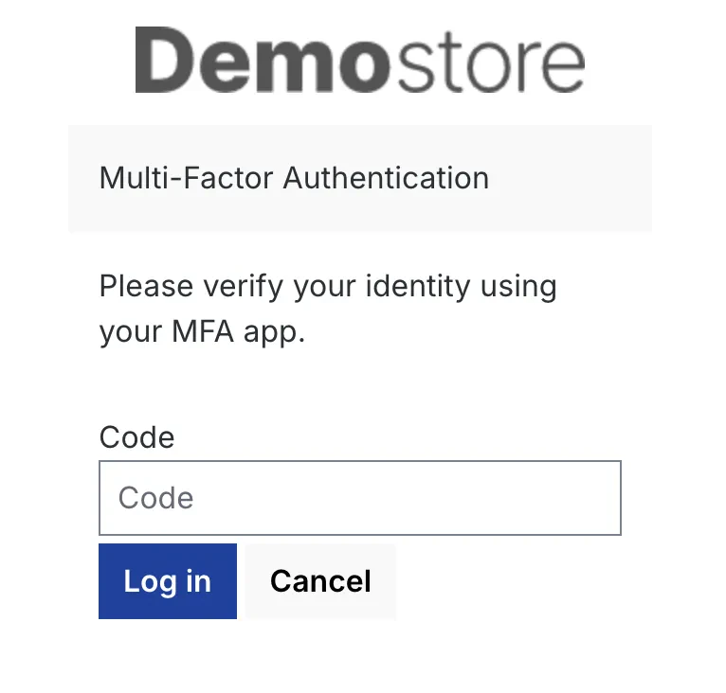Viewport: 726px width, 693px height.
Task: Click the gray Multi-Factor Authentication banner
Action: (359, 178)
